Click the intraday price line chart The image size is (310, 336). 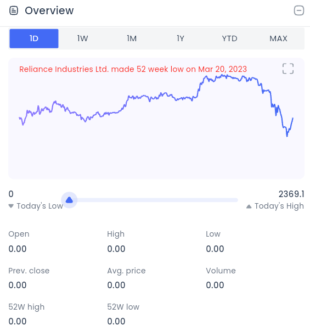pyautogui.click(x=156, y=105)
